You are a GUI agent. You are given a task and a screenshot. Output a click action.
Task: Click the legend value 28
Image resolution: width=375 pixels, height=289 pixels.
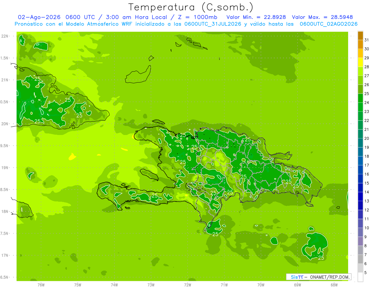(x=367, y=67)
